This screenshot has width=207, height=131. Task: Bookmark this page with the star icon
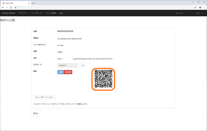pos(195,8)
